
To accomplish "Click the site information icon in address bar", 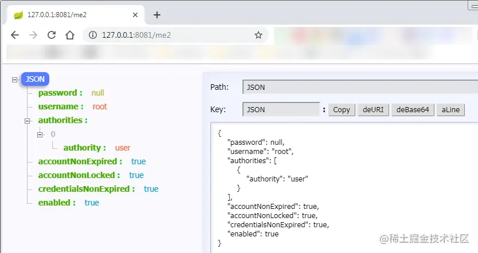I will [x=93, y=35].
